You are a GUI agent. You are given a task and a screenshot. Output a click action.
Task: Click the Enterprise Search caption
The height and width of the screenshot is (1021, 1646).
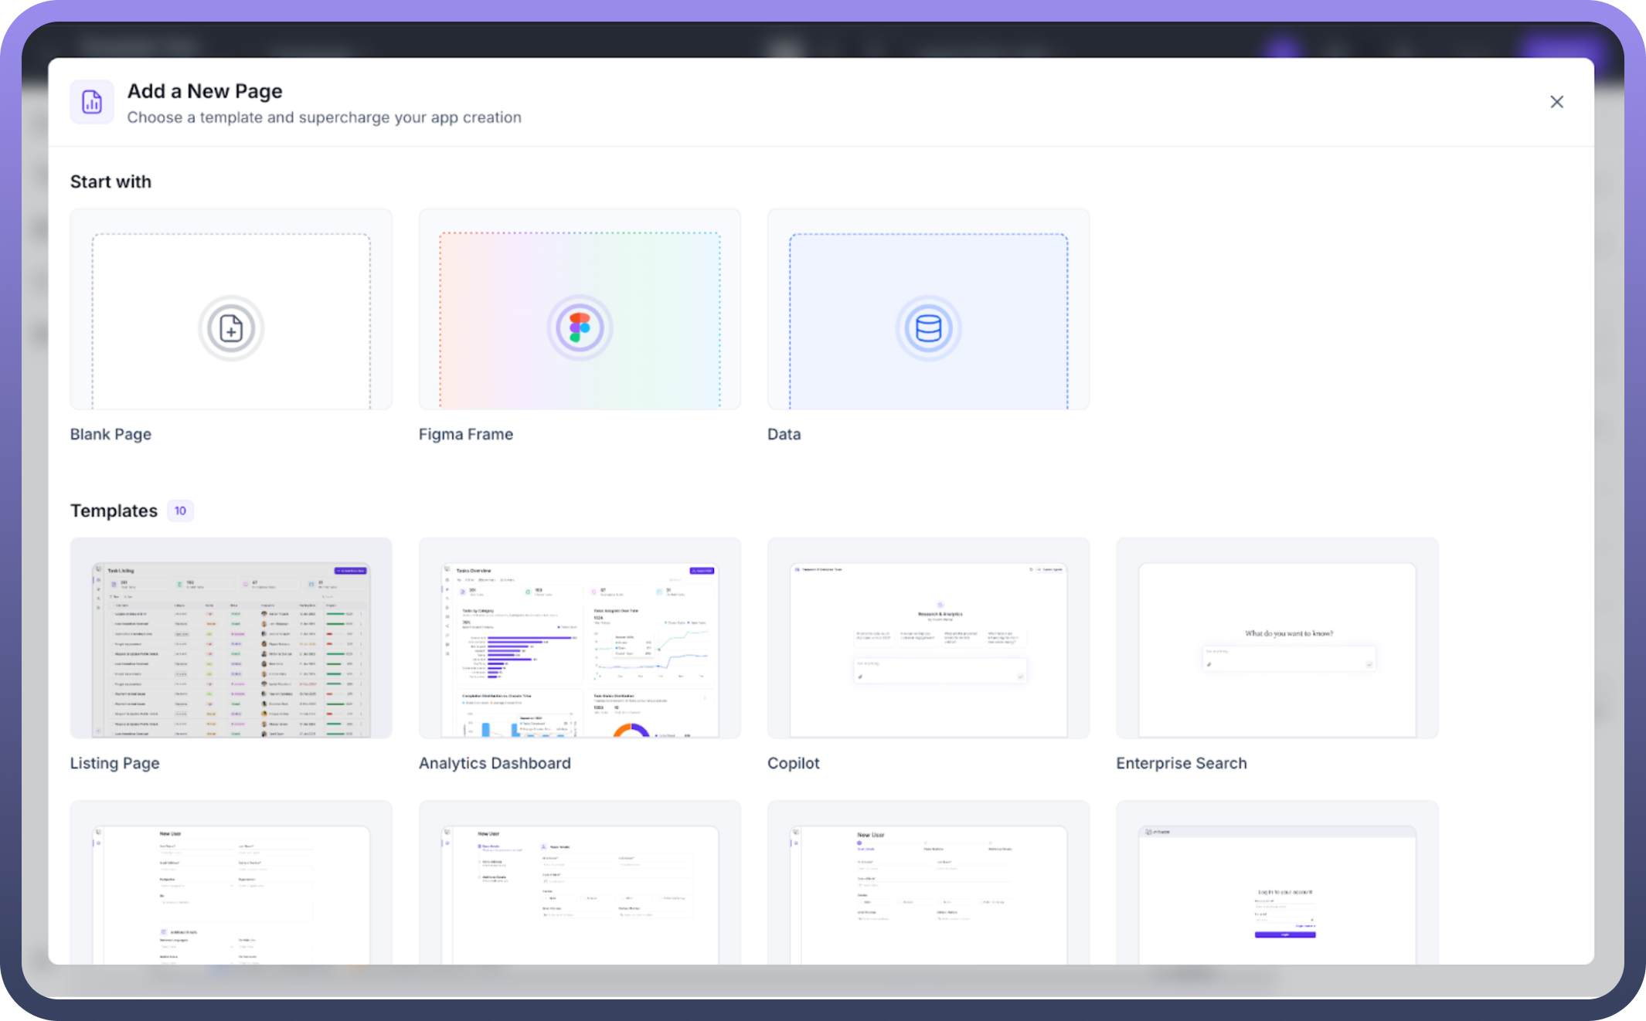1181,763
